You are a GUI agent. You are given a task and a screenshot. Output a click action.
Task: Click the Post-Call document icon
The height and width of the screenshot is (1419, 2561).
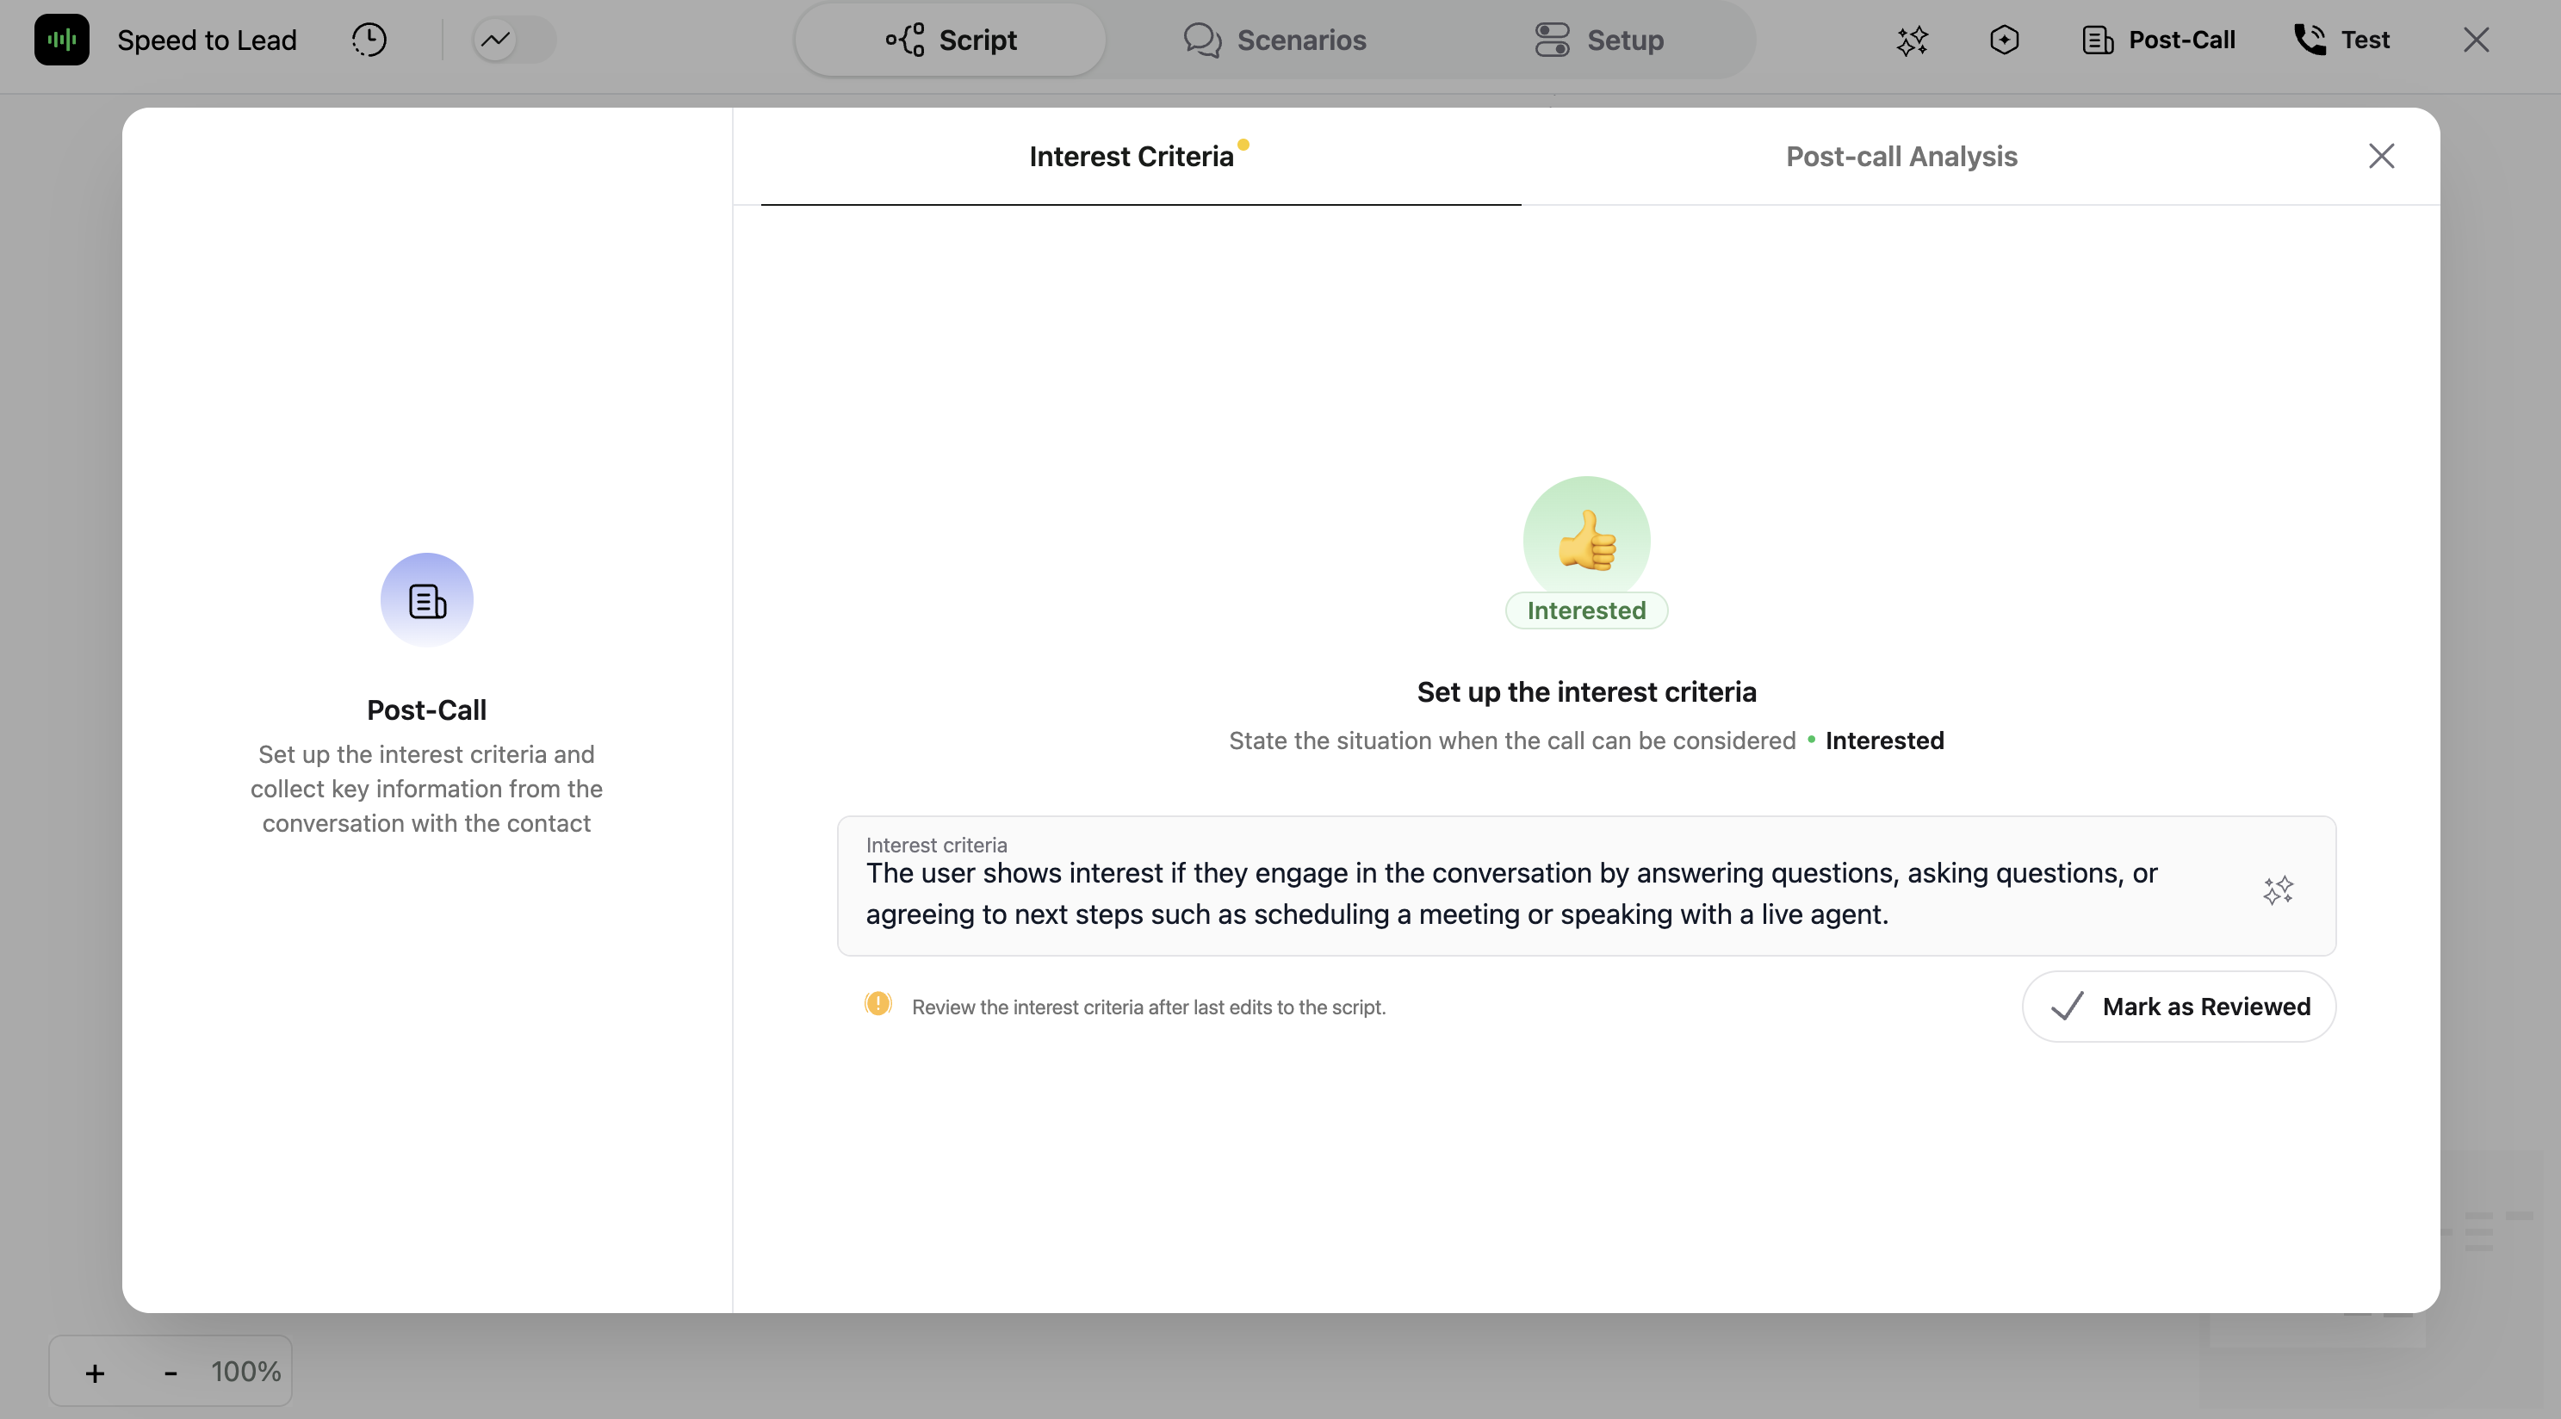(x=2098, y=40)
